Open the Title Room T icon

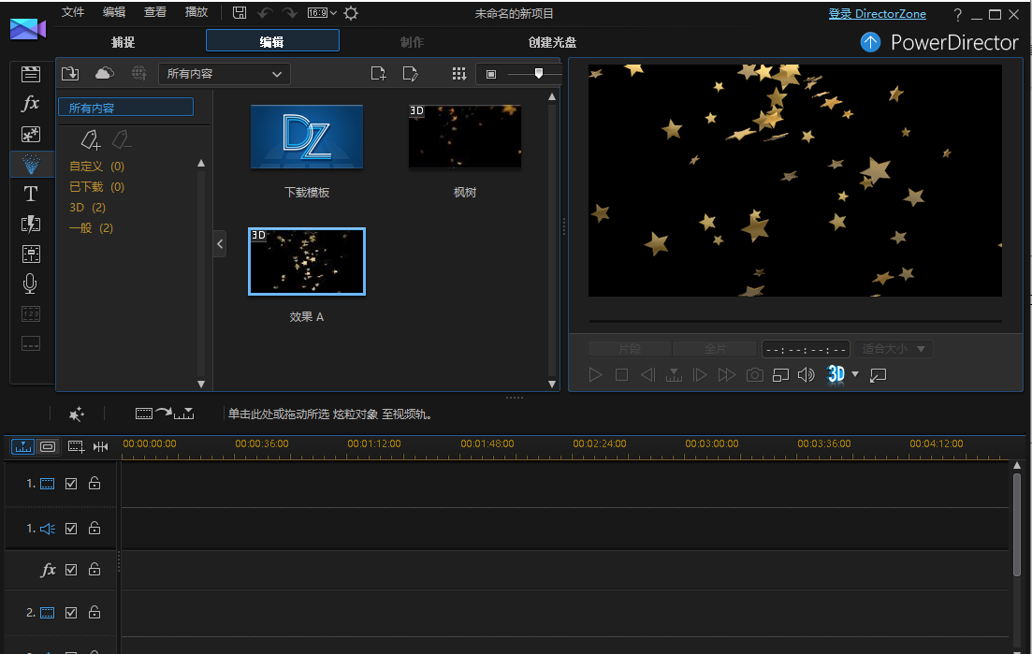point(30,194)
